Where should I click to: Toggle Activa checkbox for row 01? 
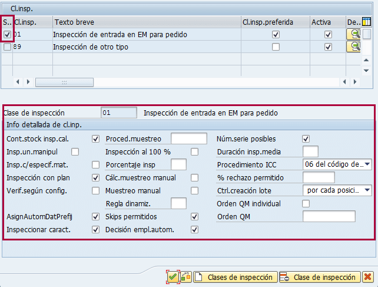[x=328, y=35]
